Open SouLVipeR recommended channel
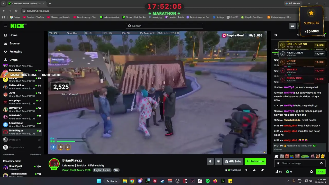This screenshot has height=185, width=329. [x=22, y=168]
